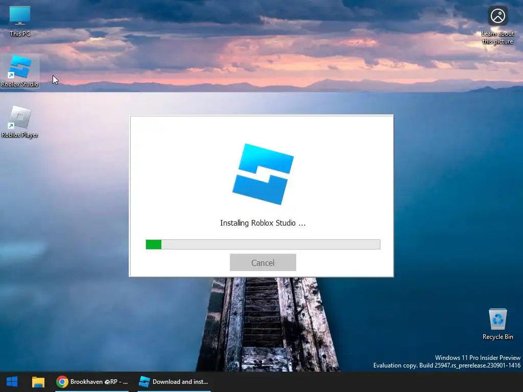This screenshot has width=523, height=392.
Task: Select the This PC desktop icon
Action: click(20, 21)
